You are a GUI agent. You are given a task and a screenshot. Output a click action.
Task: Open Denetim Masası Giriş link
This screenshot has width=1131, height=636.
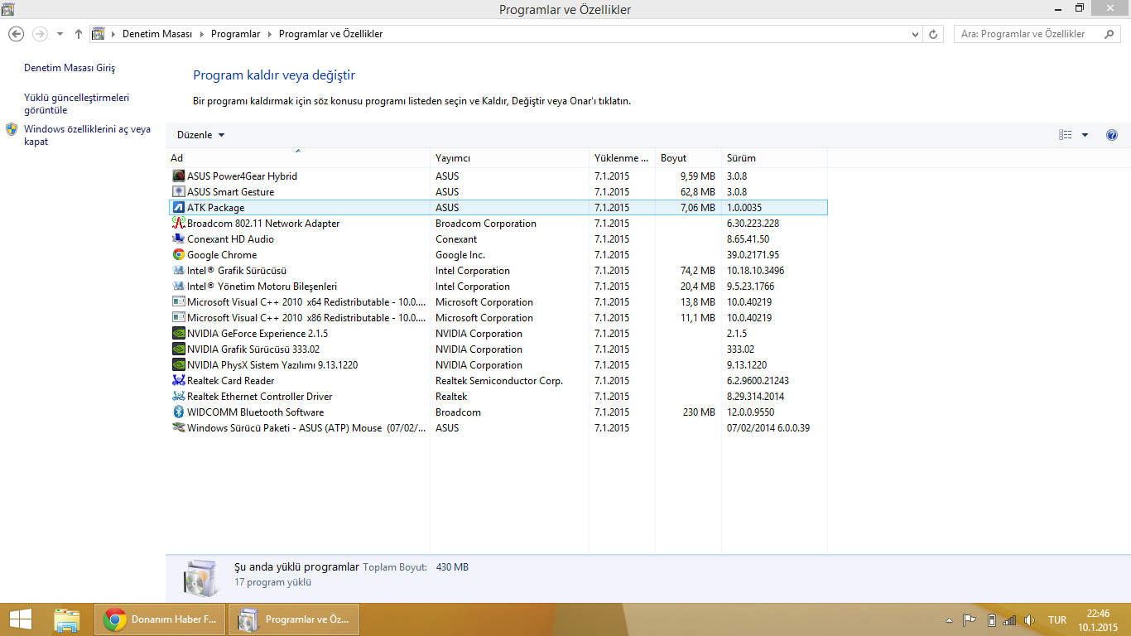[70, 68]
